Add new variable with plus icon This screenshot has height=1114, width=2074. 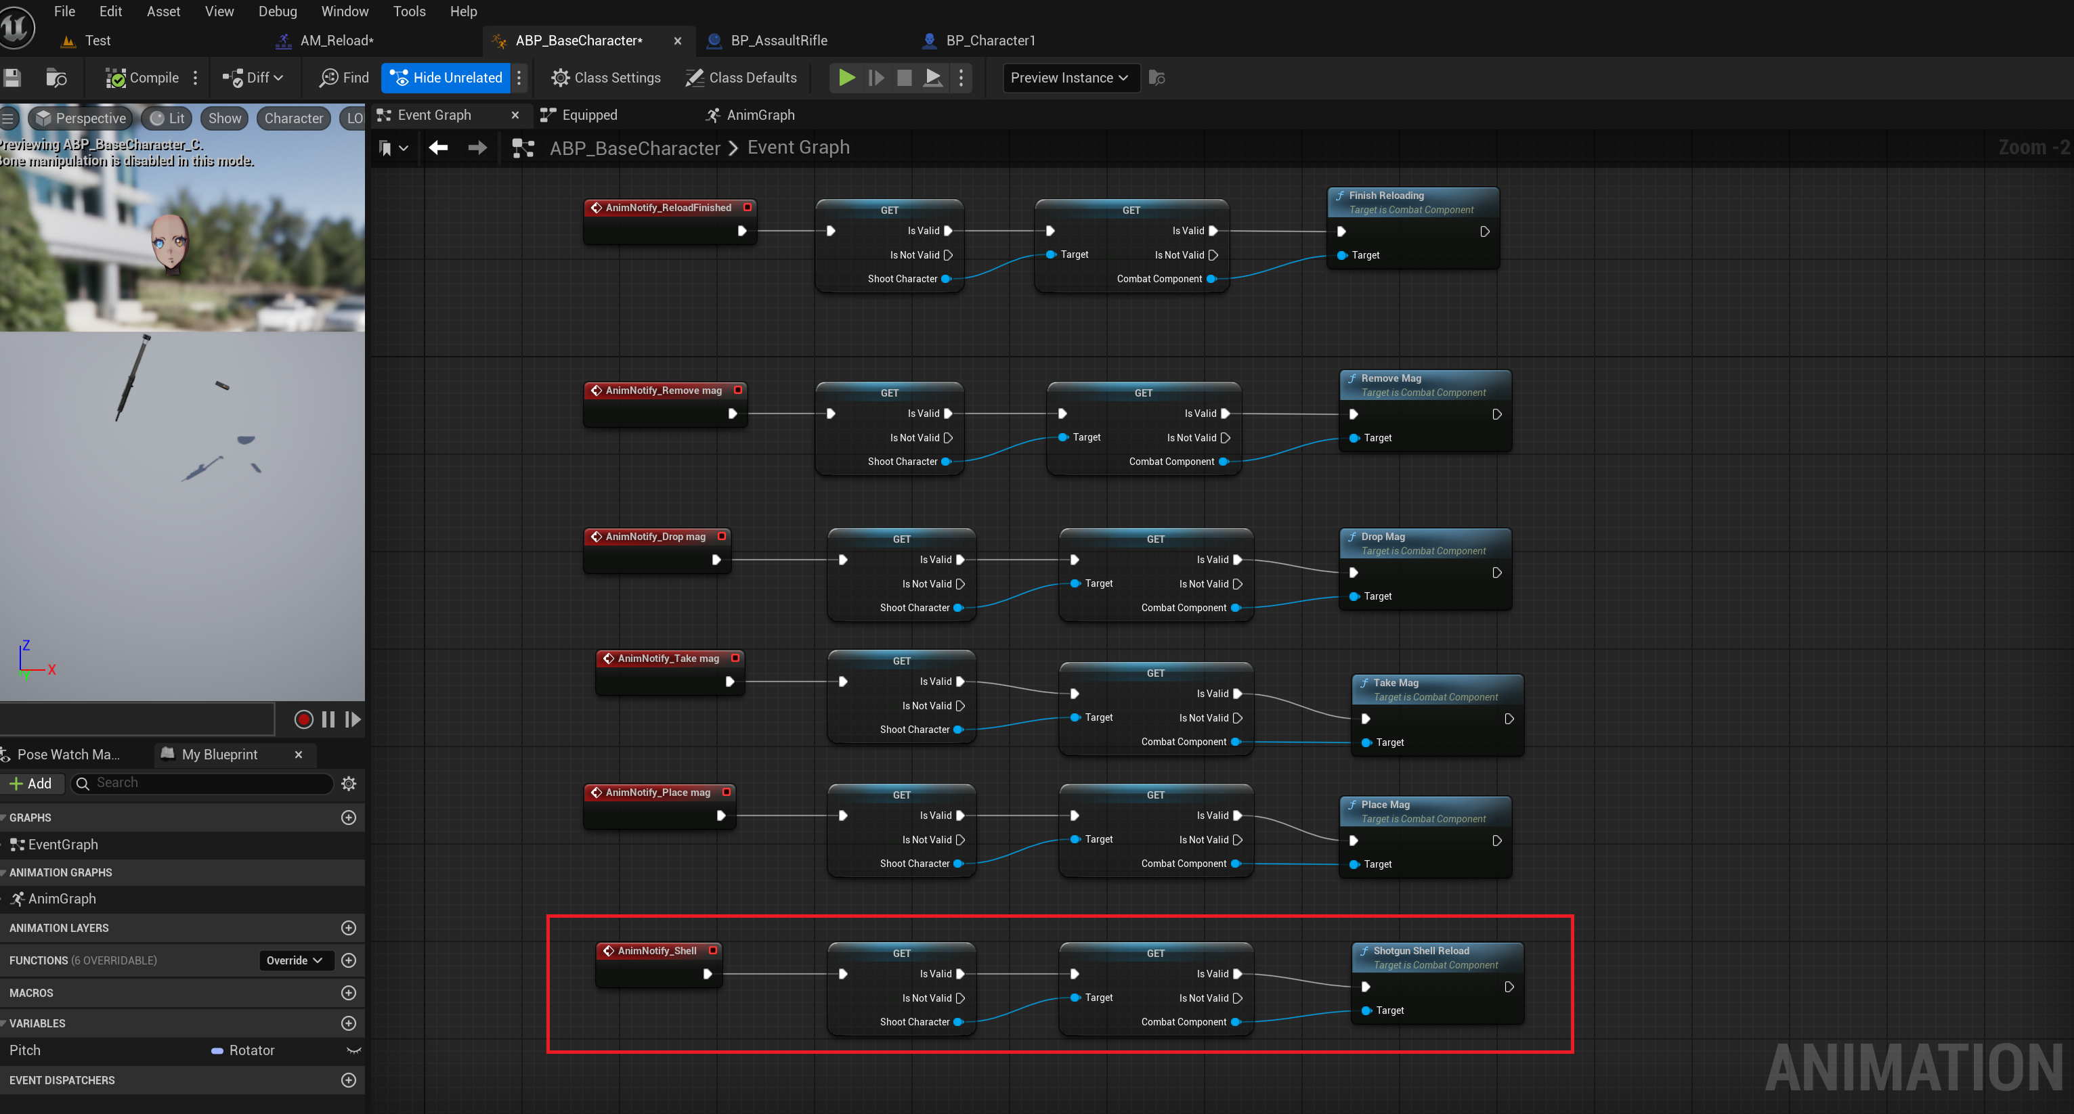click(349, 1023)
